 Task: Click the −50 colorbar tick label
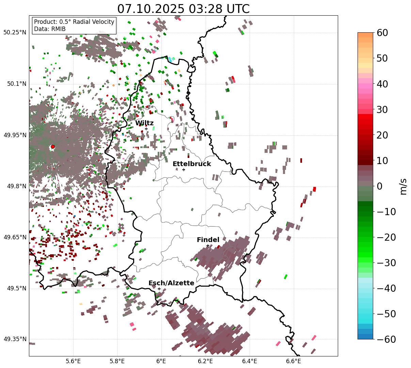[386, 314]
